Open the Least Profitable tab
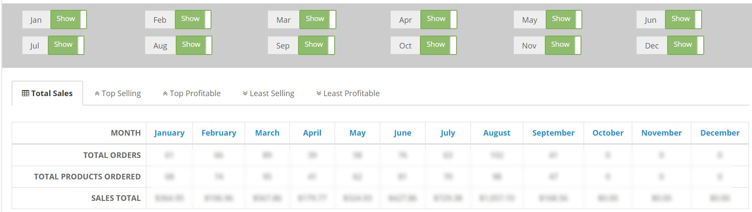This screenshot has height=212, width=752. point(348,94)
